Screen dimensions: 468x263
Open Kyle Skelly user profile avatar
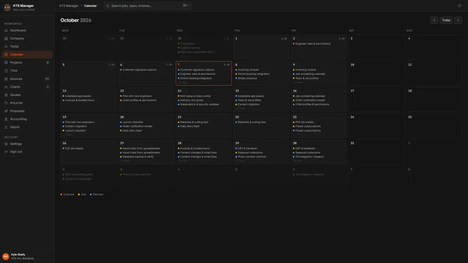click(x=6, y=256)
